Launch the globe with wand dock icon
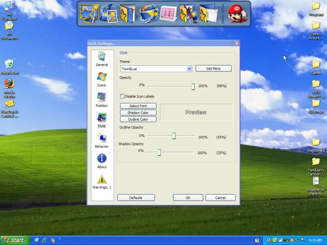This screenshot has height=245, width=327. pyautogui.click(x=148, y=14)
